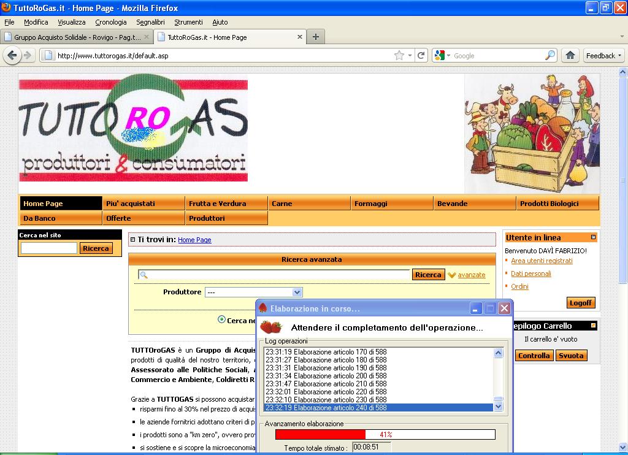Close the Gruppo Acquisto Solidale tab

tap(146, 37)
